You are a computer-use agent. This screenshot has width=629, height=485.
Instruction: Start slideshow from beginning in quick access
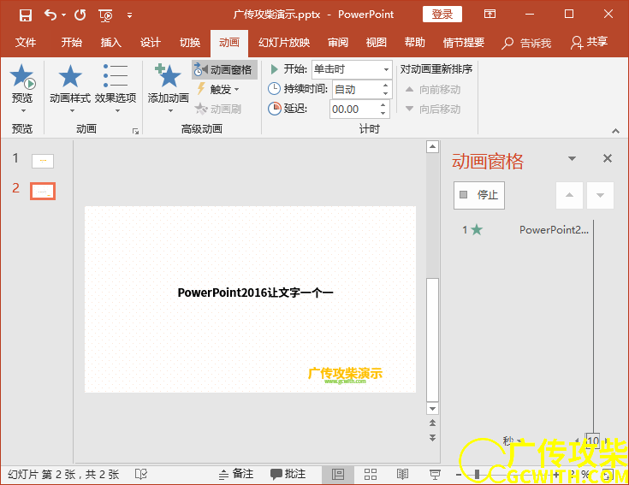[105, 15]
